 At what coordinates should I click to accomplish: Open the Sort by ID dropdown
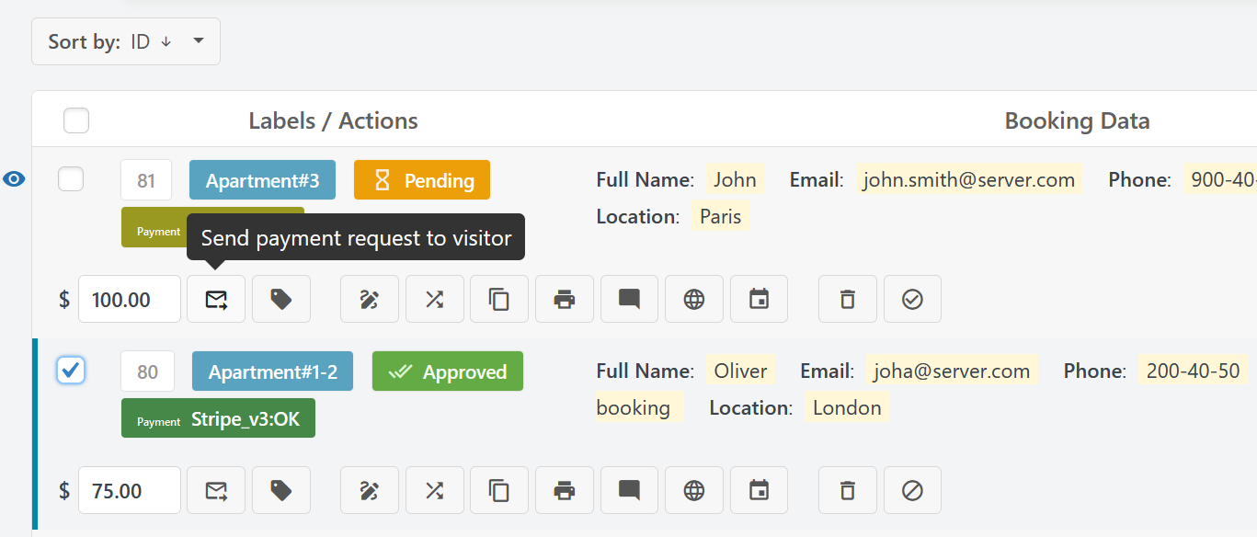(126, 41)
